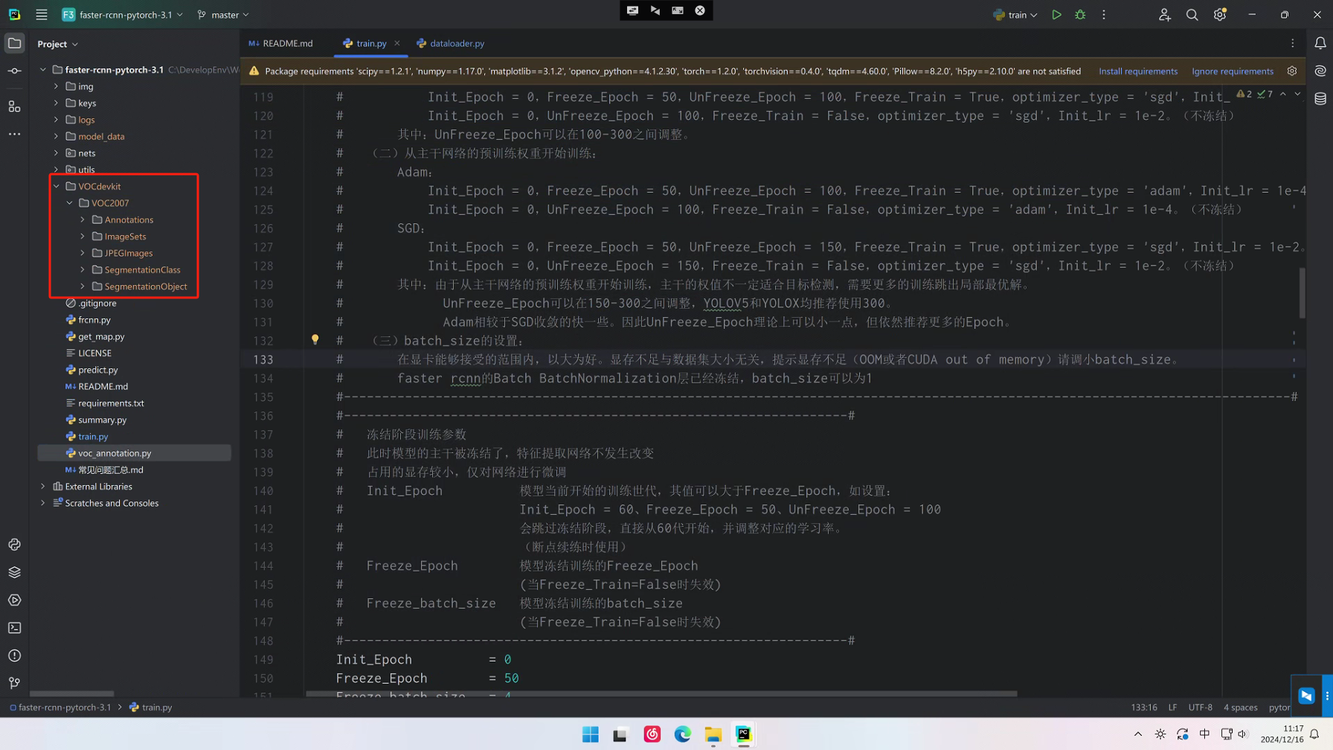Debug the train configuration
1333x750 pixels.
point(1080,15)
